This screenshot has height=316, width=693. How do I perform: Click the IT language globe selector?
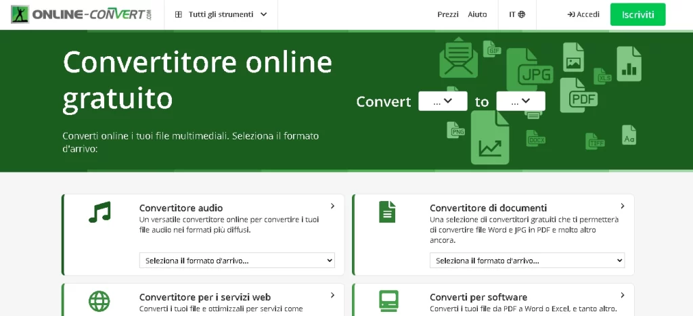point(517,15)
